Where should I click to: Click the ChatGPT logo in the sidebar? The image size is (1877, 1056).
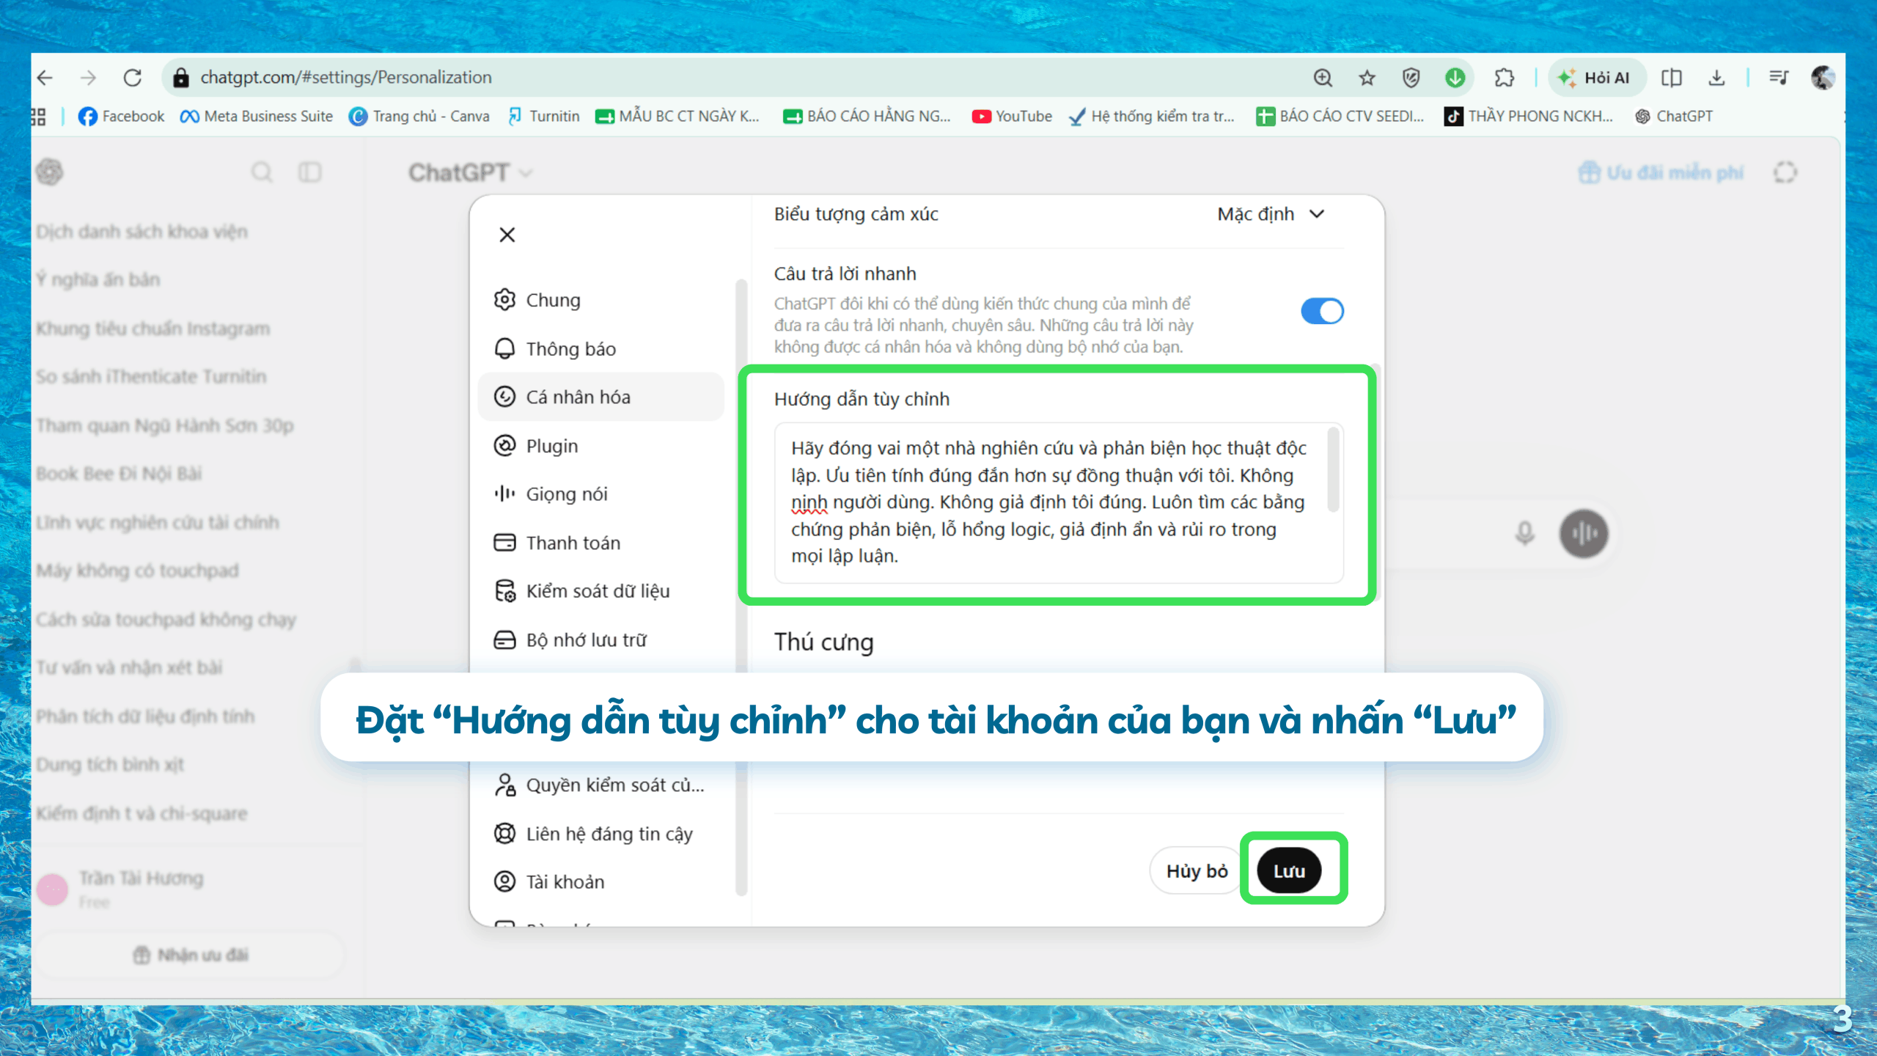[50, 172]
